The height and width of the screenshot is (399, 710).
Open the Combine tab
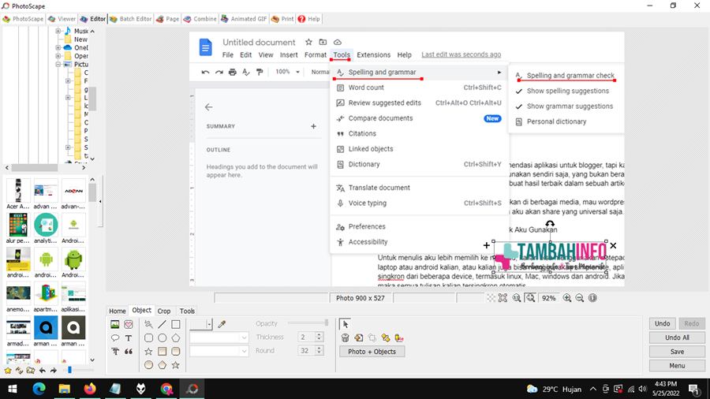click(x=200, y=19)
